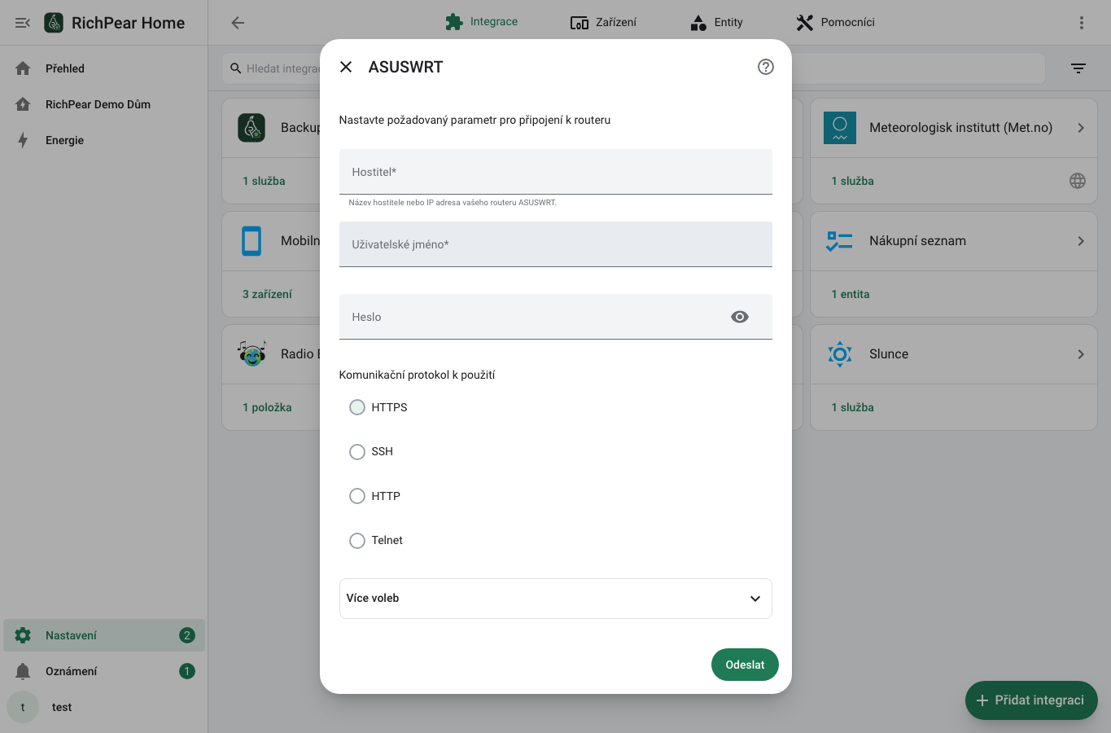Select the HTTP protocol radio button
The height and width of the screenshot is (733, 1111).
[x=357, y=496]
